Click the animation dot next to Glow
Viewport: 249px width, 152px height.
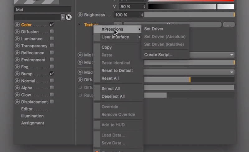point(17,95)
